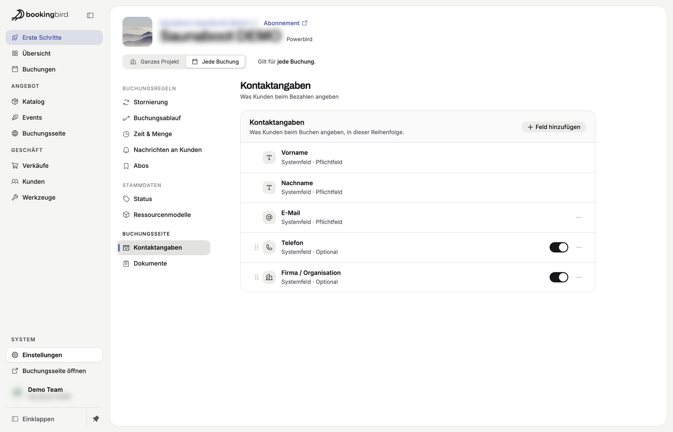
Task: Open the Buchungen page
Action: click(x=54, y=69)
